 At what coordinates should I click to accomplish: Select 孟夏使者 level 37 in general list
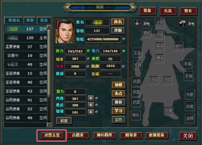click(26, 47)
